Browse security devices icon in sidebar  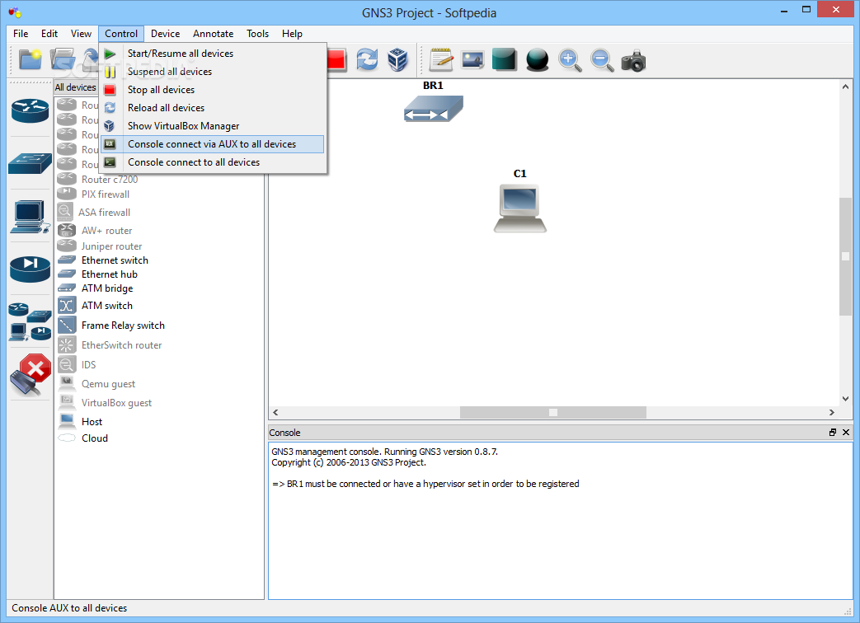(31, 269)
